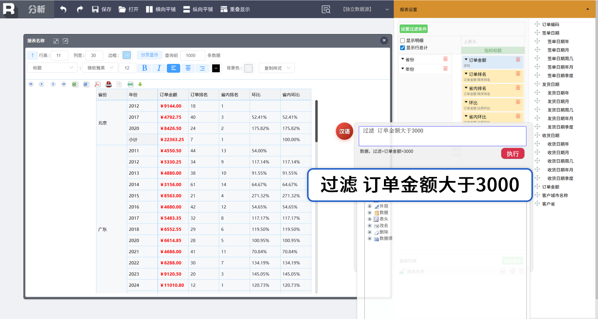Toggle bold text formatting

[145, 68]
